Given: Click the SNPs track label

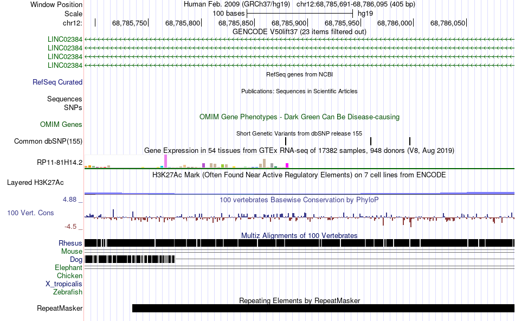Looking at the screenshot, I should pyautogui.click(x=73, y=107).
